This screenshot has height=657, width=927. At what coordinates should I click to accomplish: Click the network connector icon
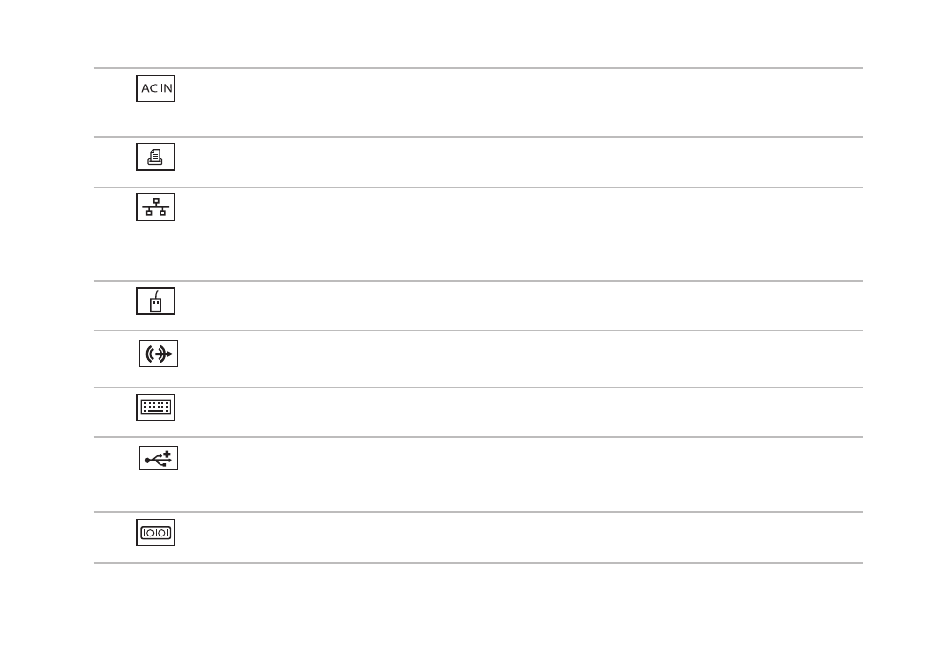pos(156,207)
